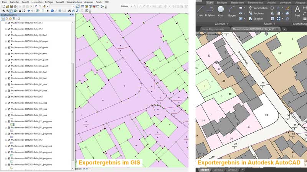307x172 pixels.
Task: Select the AutoCAD Kreis tool
Action: [x=221, y=12]
